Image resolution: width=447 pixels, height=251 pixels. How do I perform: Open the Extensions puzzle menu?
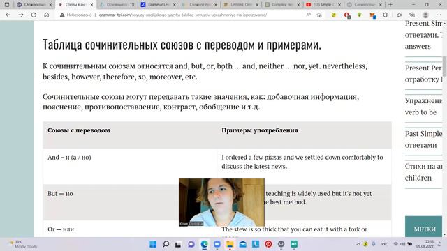pyautogui.click(x=386, y=15)
